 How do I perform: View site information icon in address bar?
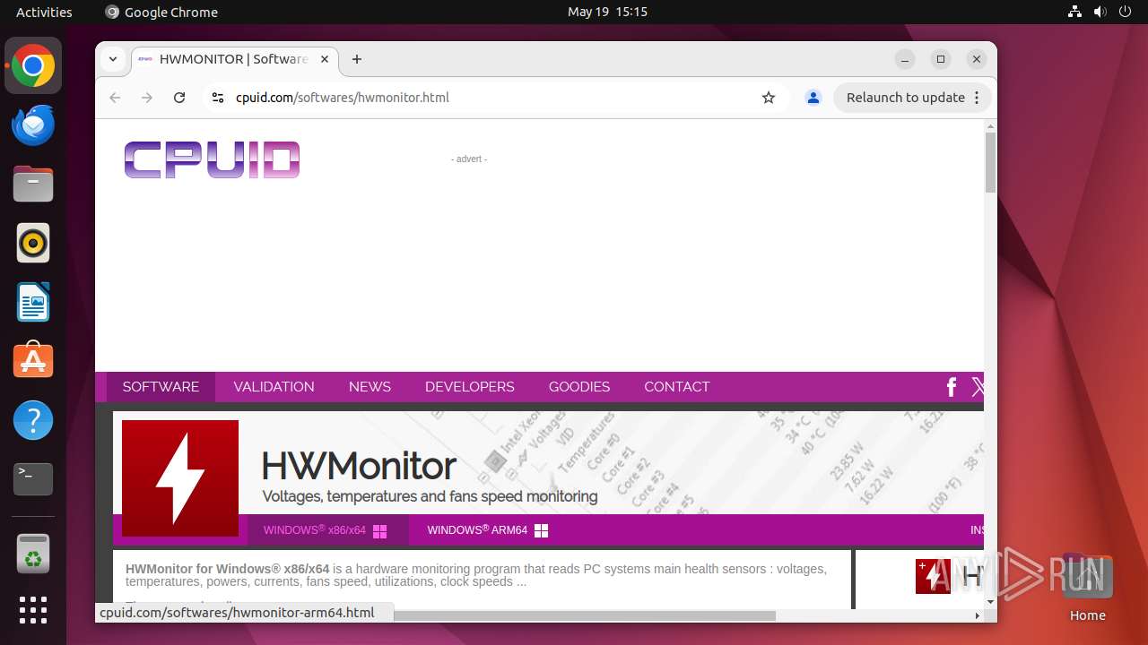coord(217,98)
